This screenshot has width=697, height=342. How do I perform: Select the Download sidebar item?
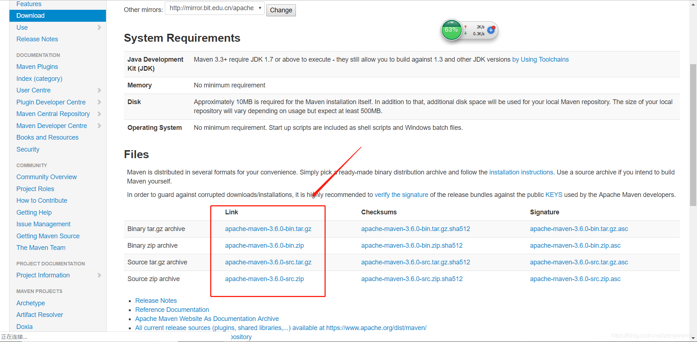58,16
